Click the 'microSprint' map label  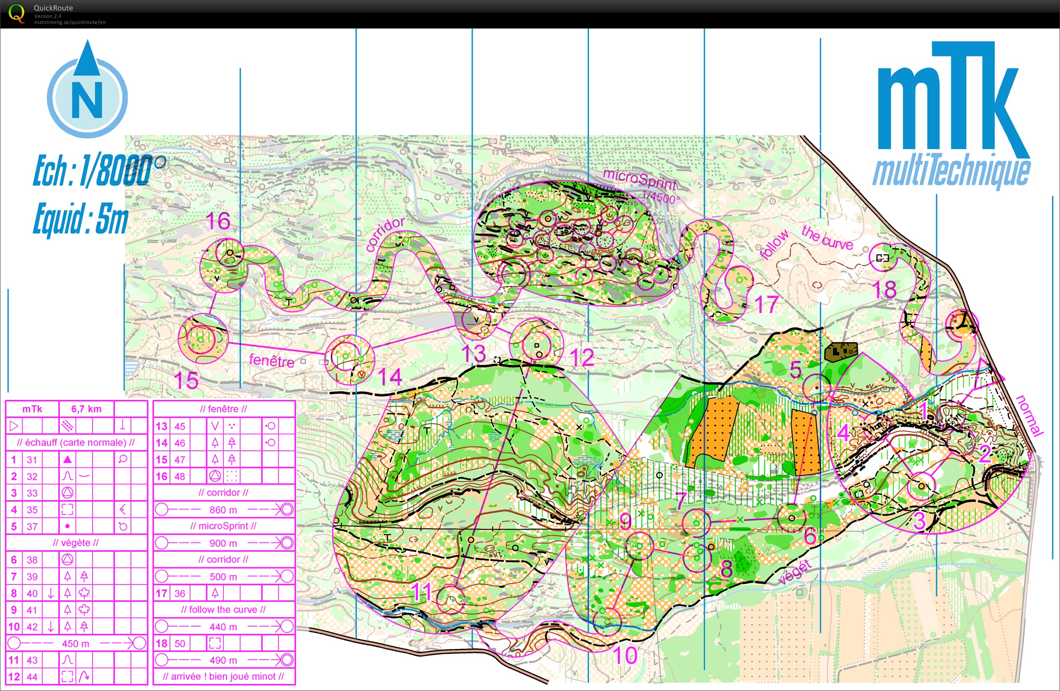click(x=640, y=179)
